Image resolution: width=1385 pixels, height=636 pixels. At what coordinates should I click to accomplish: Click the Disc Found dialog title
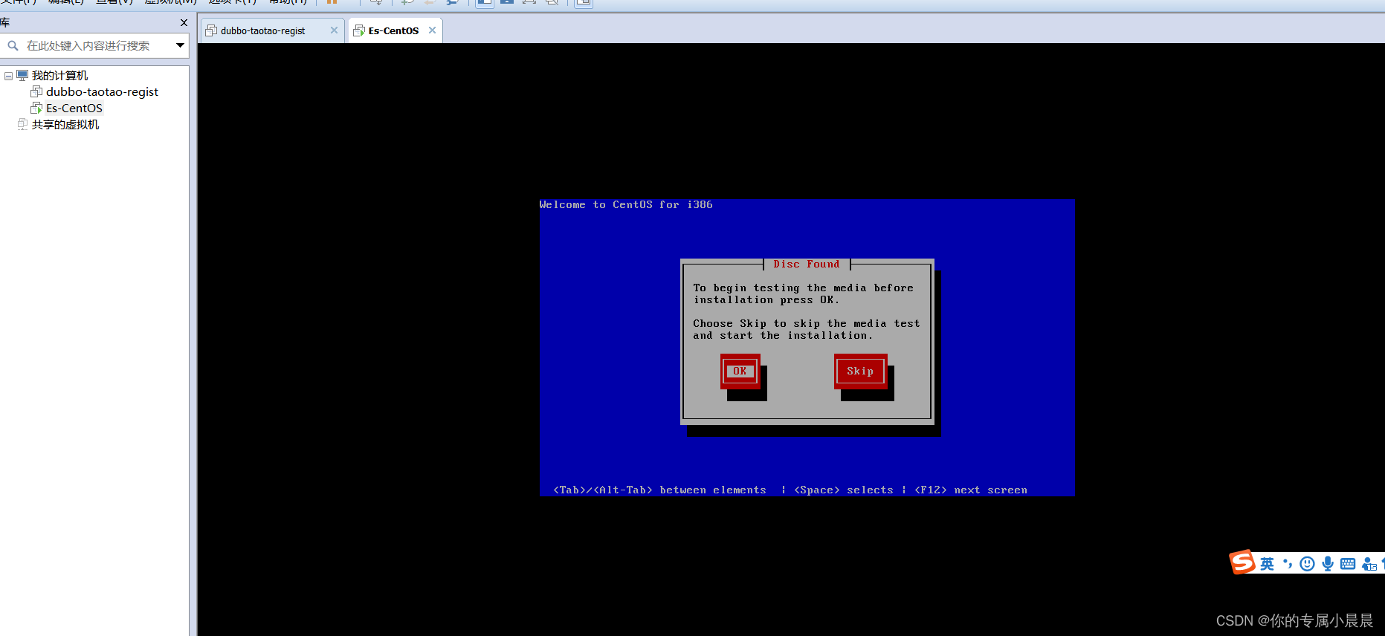tap(807, 264)
